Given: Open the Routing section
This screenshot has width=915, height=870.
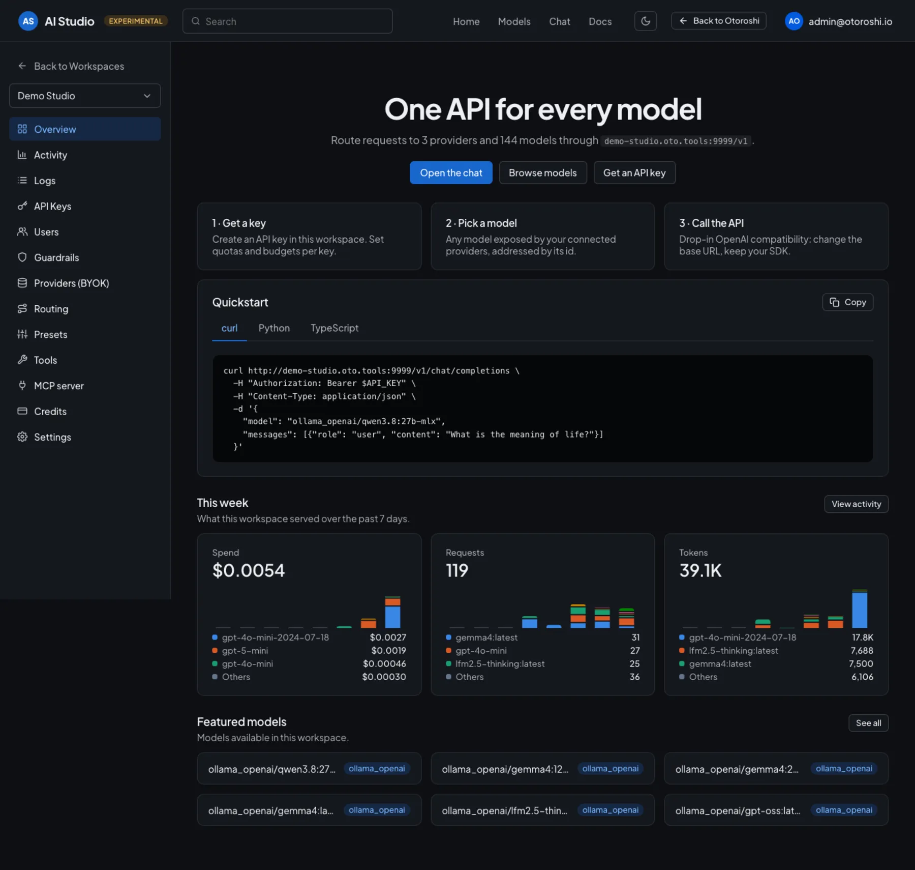Looking at the screenshot, I should tap(85, 309).
